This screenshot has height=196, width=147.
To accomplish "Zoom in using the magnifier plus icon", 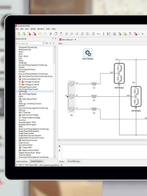I will [x=67, y=34].
